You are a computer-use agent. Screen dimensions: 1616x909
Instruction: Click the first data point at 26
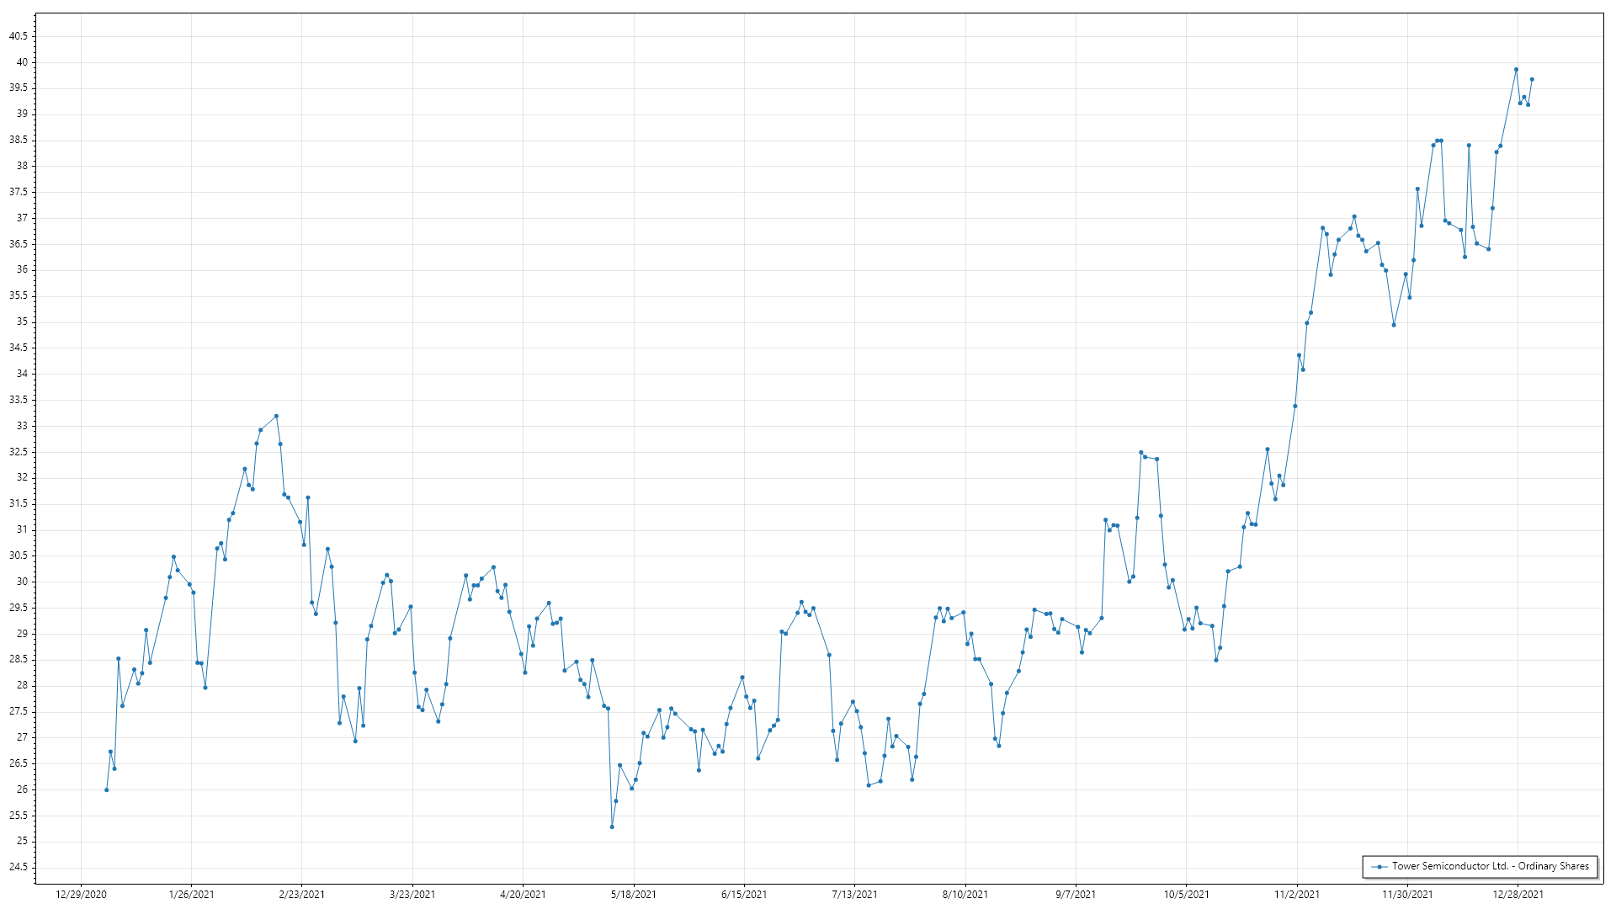106,789
